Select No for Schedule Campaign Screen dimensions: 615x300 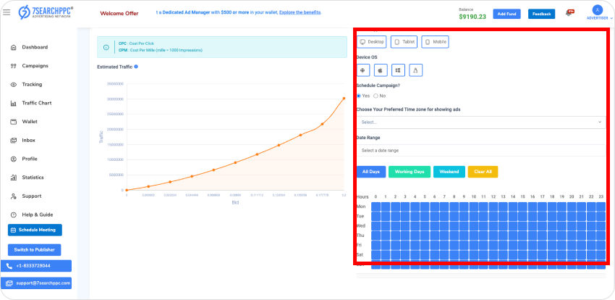click(x=376, y=96)
